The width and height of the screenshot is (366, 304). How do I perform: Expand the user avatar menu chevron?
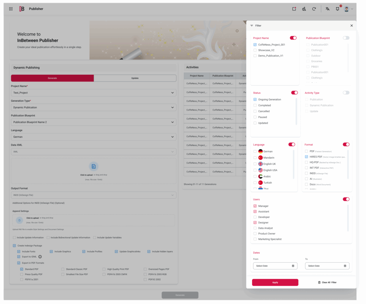(x=352, y=9)
